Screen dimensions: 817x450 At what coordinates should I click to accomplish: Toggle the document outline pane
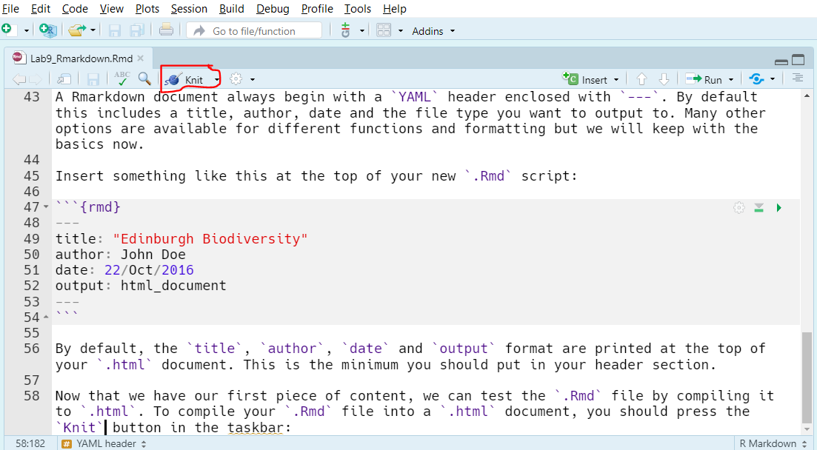(x=797, y=78)
